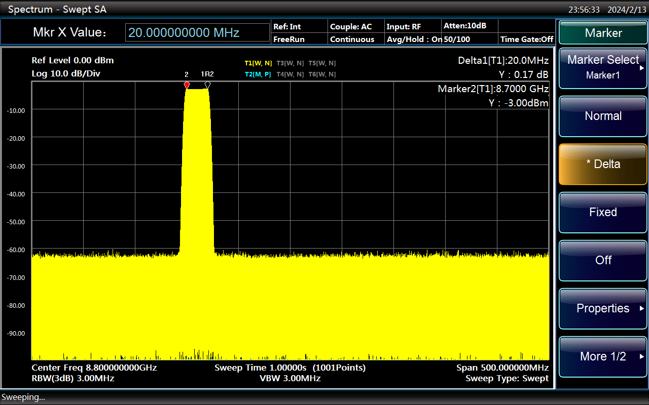Click the 50/100 average count
649x405 pixels.
pos(457,39)
